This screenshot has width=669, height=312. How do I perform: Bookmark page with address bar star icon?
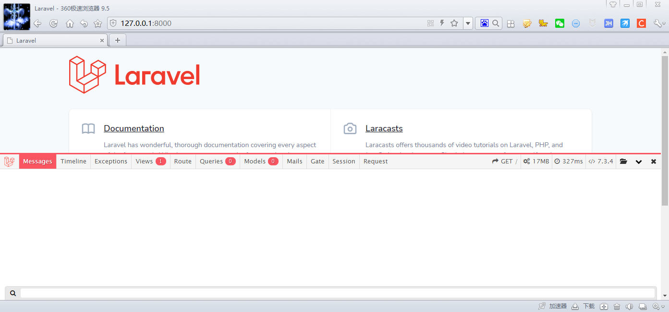pos(454,23)
